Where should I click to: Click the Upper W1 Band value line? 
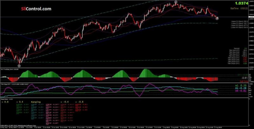tap(240, 26)
